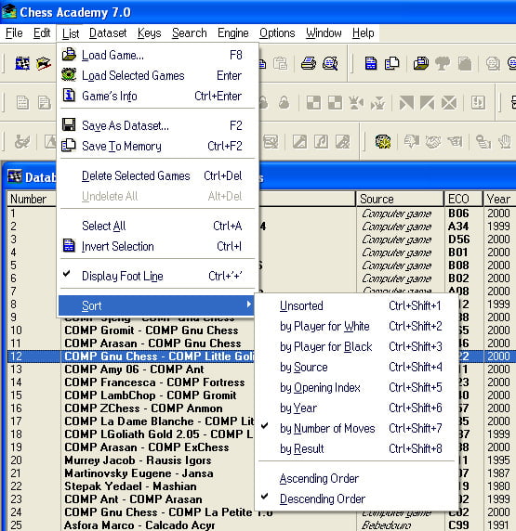
Task: Select row Murrey Jacob - Rausis Igors
Action: point(138,460)
